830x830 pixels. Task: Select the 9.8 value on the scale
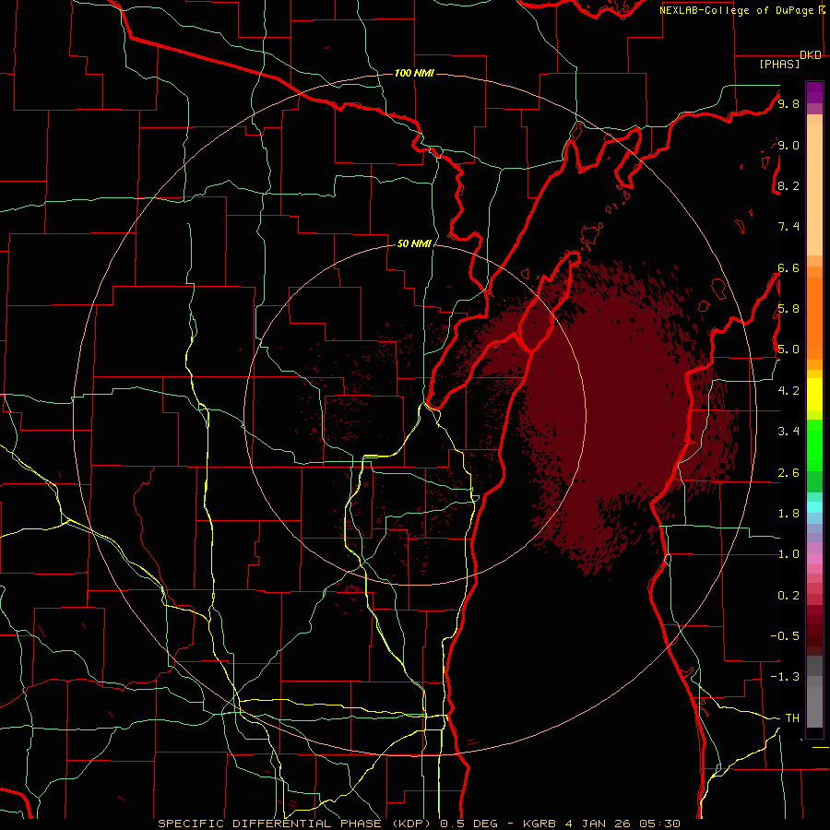(x=788, y=103)
